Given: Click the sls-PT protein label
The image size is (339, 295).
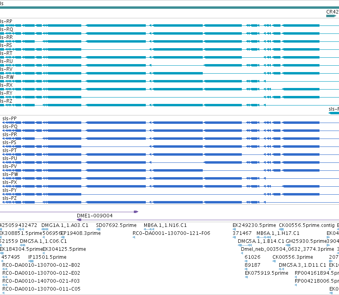Looking at the screenshot, I should click(10, 150).
